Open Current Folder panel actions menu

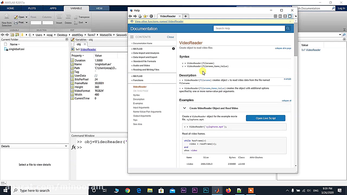point(67,40)
